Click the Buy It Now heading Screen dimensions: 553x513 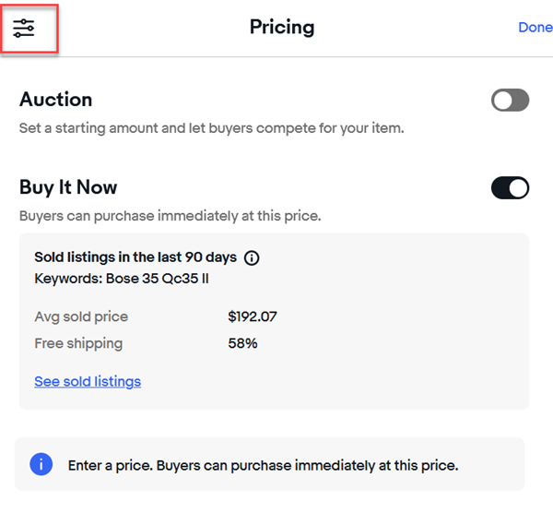pos(68,187)
